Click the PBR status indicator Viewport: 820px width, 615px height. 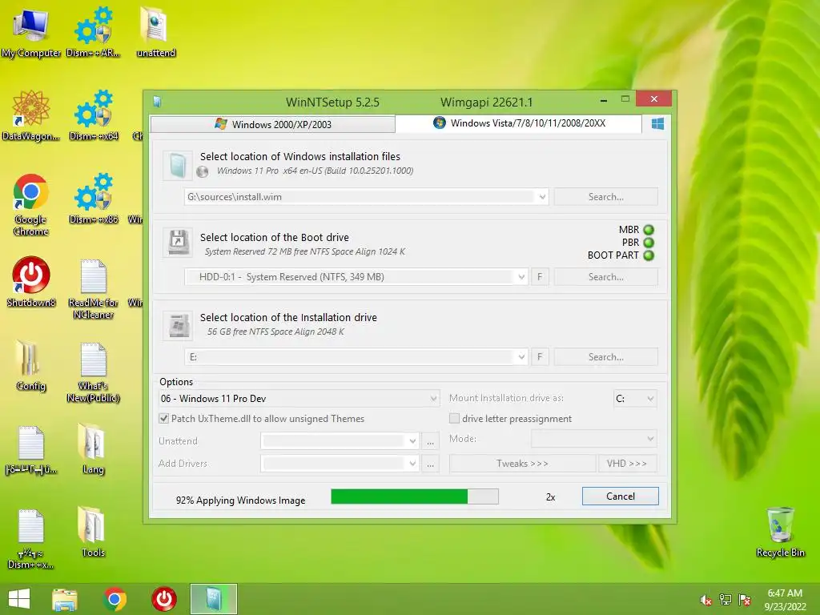[649, 243]
